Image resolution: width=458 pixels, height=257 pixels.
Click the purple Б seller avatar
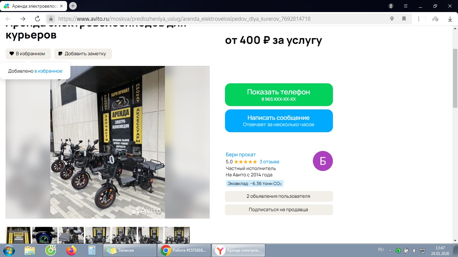tap(323, 161)
